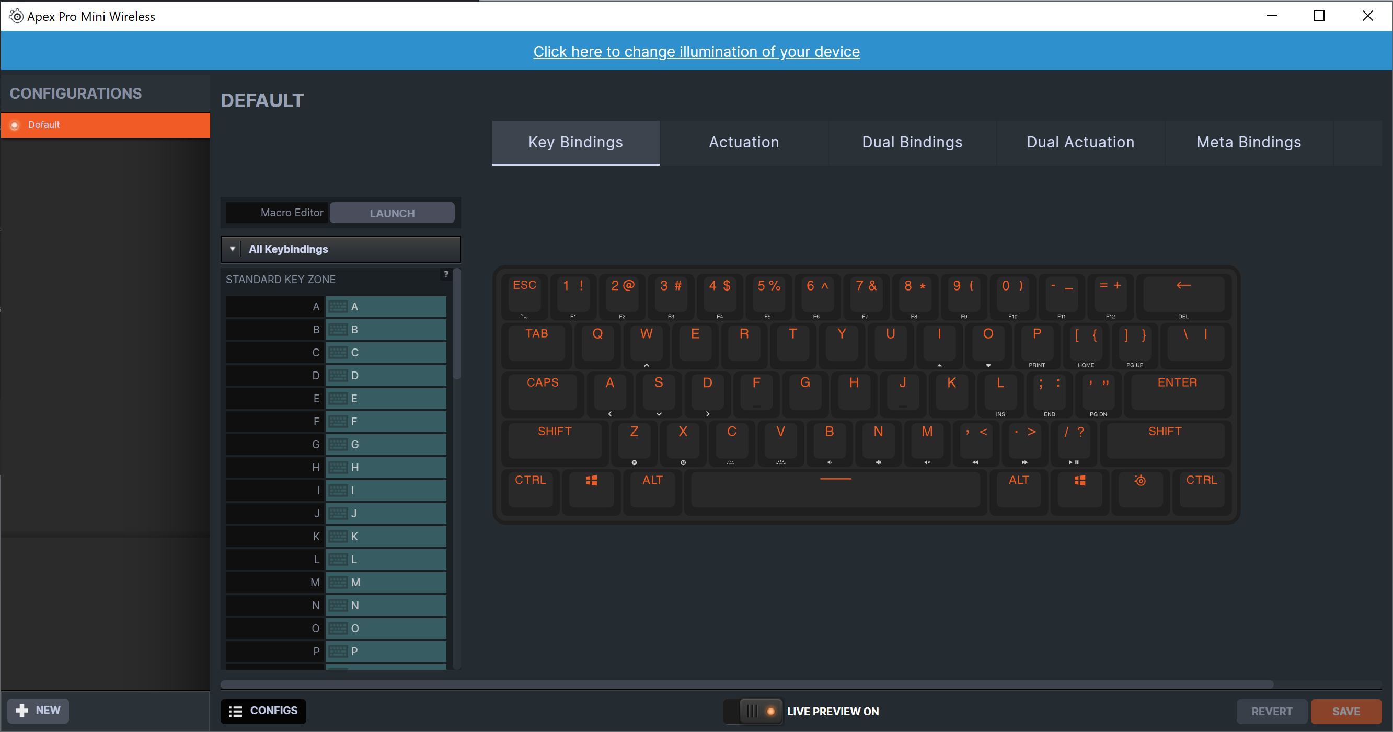Click the right SHIFT key on keyboard diagram
The width and height of the screenshot is (1393, 732).
(1165, 443)
